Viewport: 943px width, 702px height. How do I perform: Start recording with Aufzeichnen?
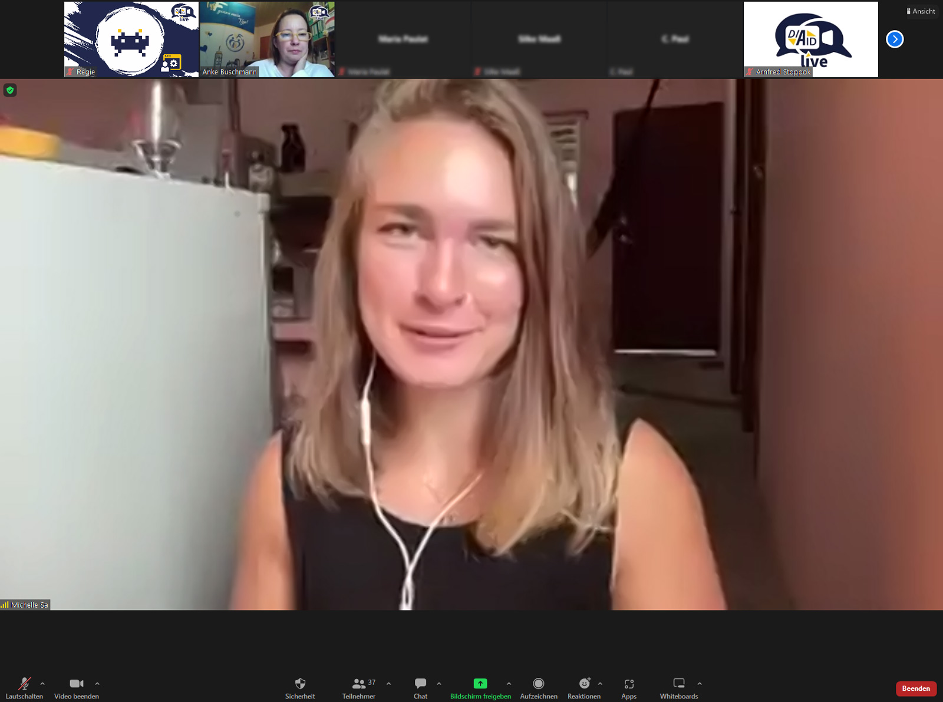click(538, 684)
